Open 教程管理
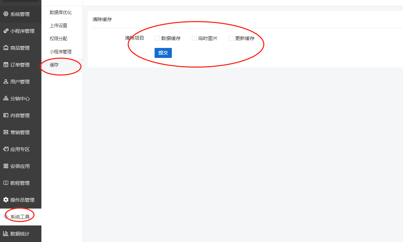This screenshot has width=403, height=242. point(21,183)
